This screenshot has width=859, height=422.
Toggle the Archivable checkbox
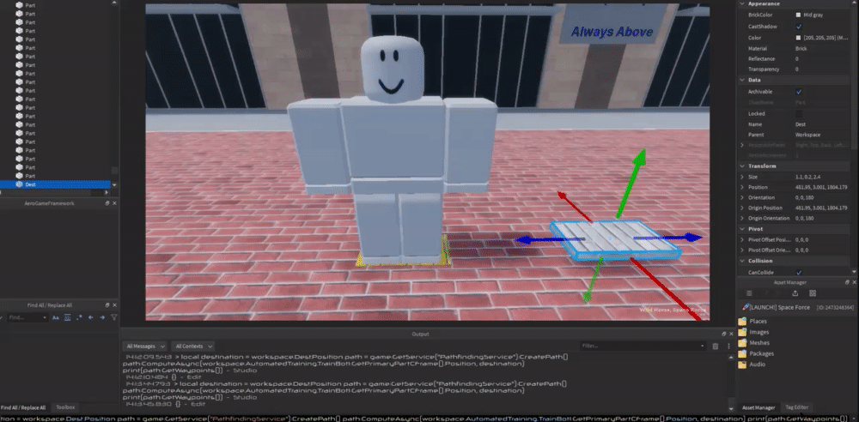click(799, 92)
